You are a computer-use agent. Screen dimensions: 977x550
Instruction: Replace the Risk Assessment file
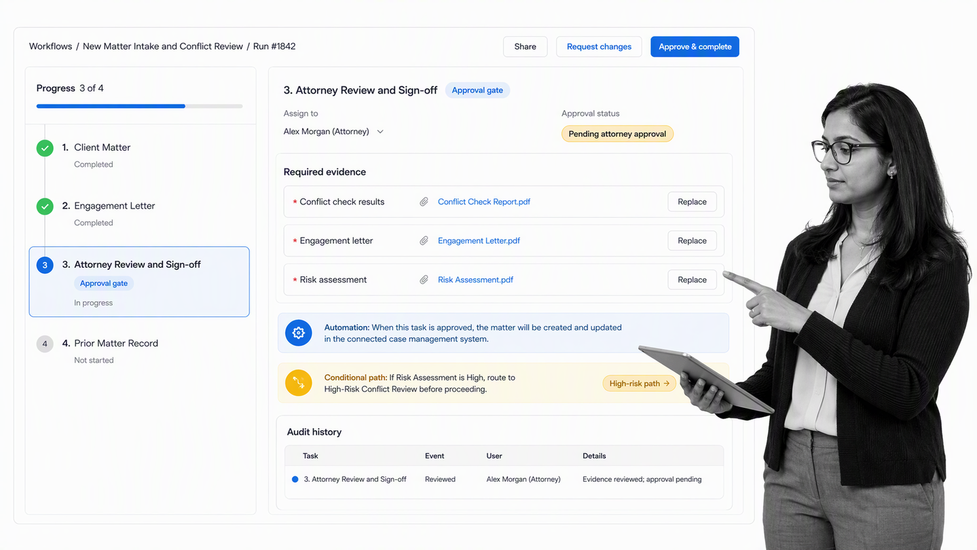coord(692,280)
